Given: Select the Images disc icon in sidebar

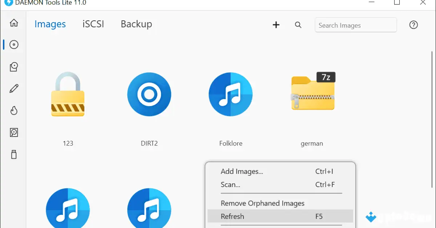Looking at the screenshot, I should (13, 44).
